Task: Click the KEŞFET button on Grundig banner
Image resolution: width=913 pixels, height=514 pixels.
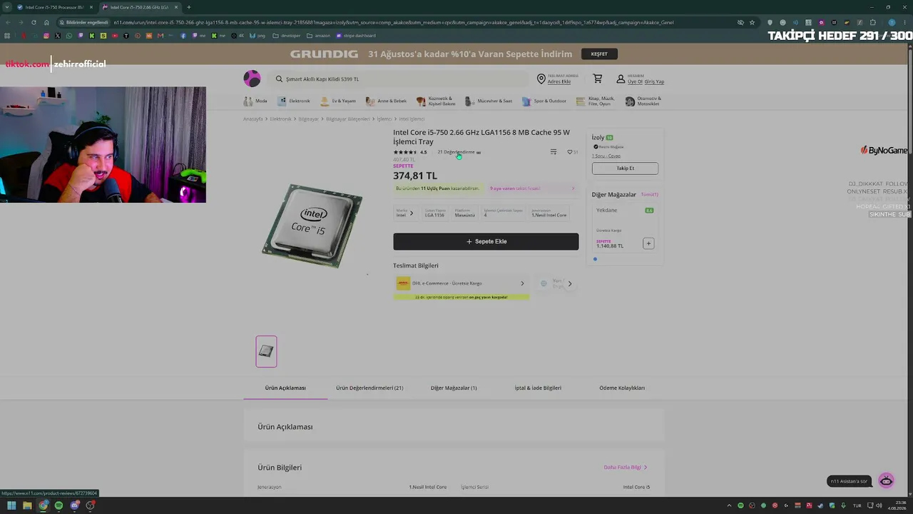Action: pos(599,54)
